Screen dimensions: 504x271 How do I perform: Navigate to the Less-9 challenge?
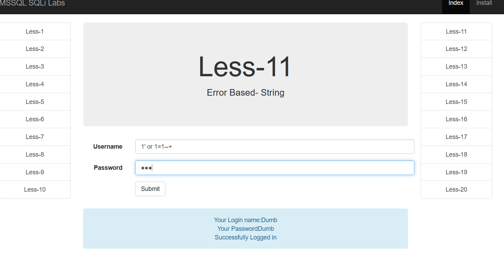[35, 172]
